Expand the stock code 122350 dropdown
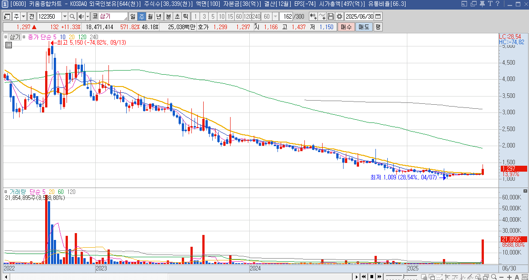The width and height of the screenshot is (529, 280). click(x=65, y=16)
